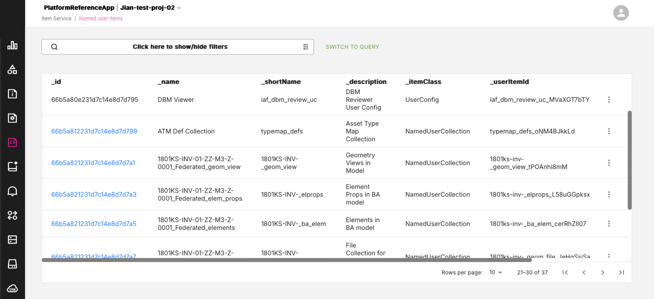Screen dimensions: 654x299
Task: Select the DBM Viewer name cell
Action: tap(176, 100)
